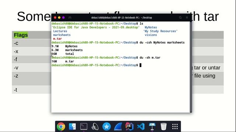The height and width of the screenshot is (132, 236).
Task: Click the red 'm.tar' file in listing
Action: [x=58, y=38]
